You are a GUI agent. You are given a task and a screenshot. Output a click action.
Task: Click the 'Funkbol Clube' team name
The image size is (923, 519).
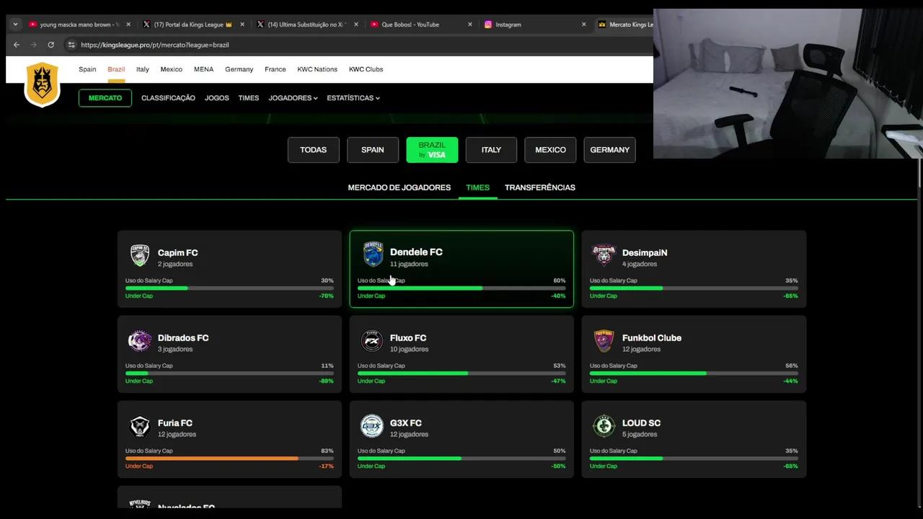[652, 338]
